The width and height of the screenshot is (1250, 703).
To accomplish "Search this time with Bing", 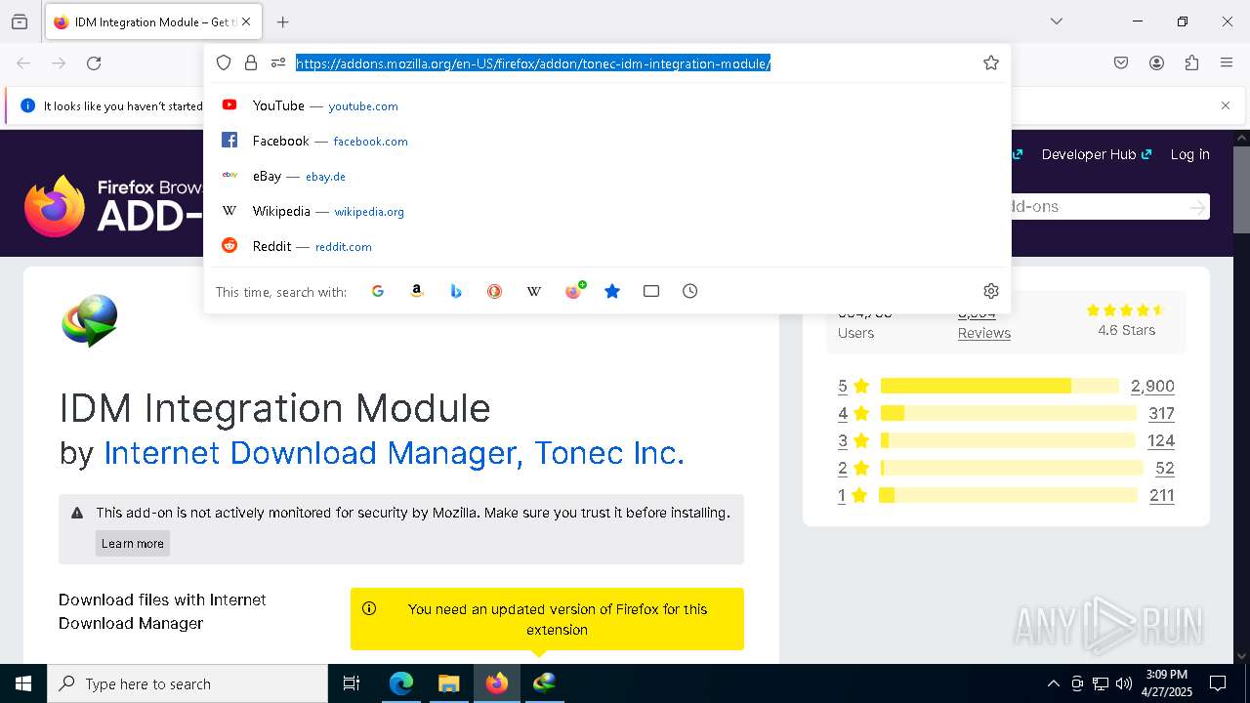I will point(456,291).
